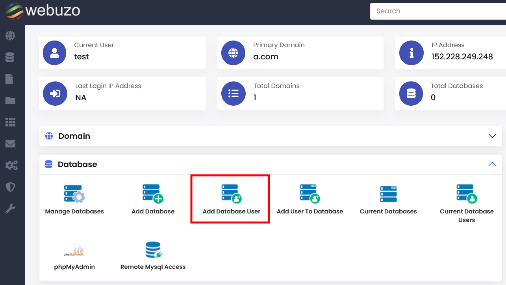Click the database stack sidebar icon
The width and height of the screenshot is (506, 285).
tap(10, 57)
